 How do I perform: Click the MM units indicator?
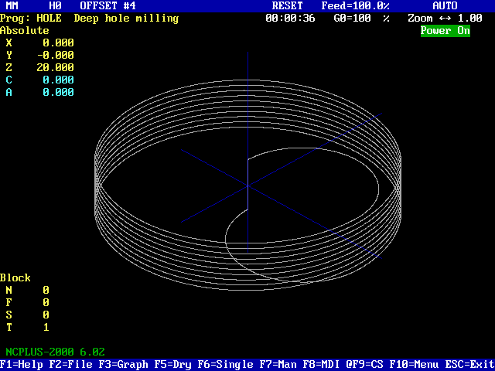point(12,6)
